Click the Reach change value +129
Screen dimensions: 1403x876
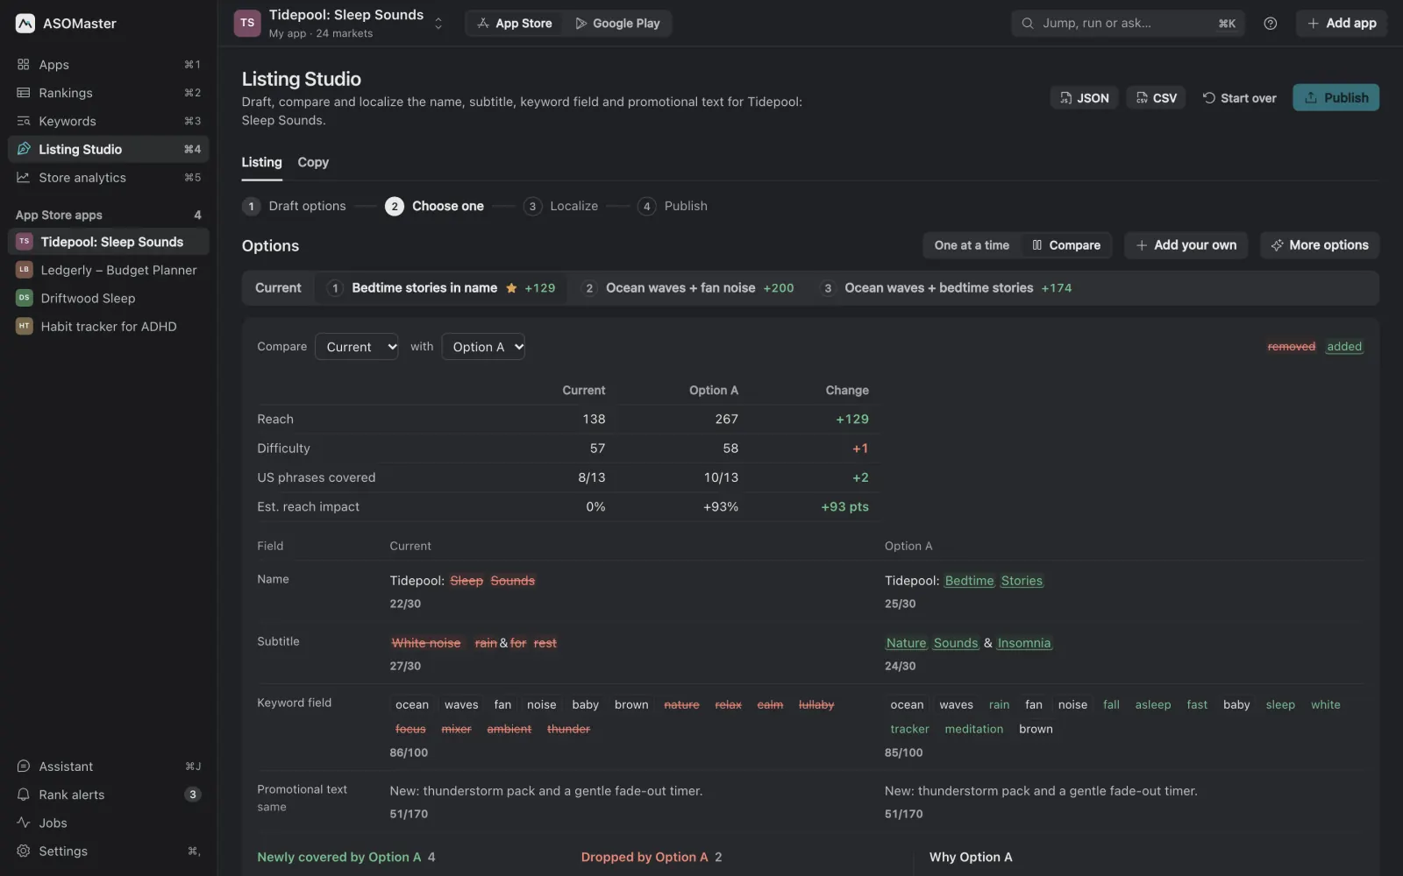tap(851, 420)
